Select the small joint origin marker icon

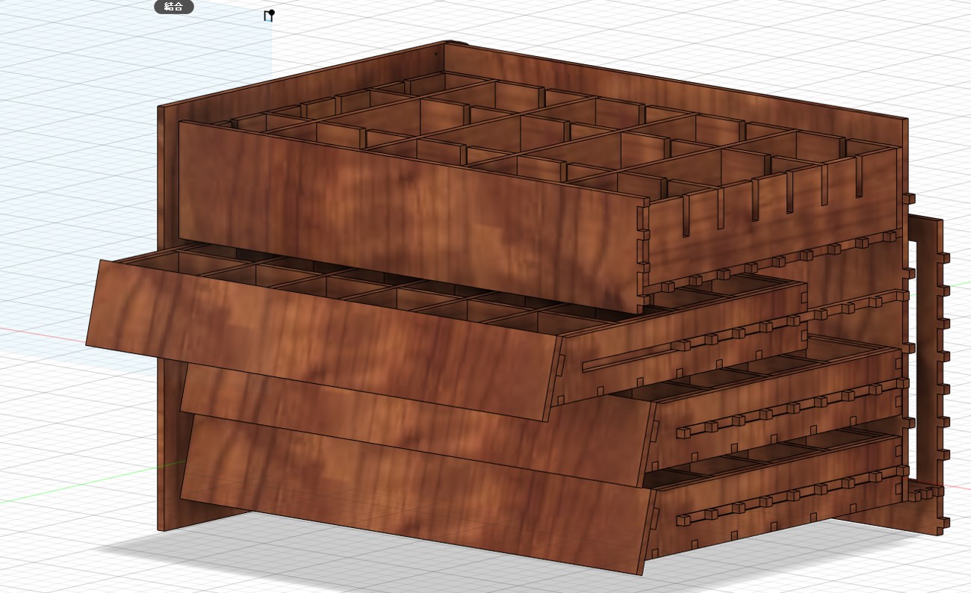(x=269, y=16)
